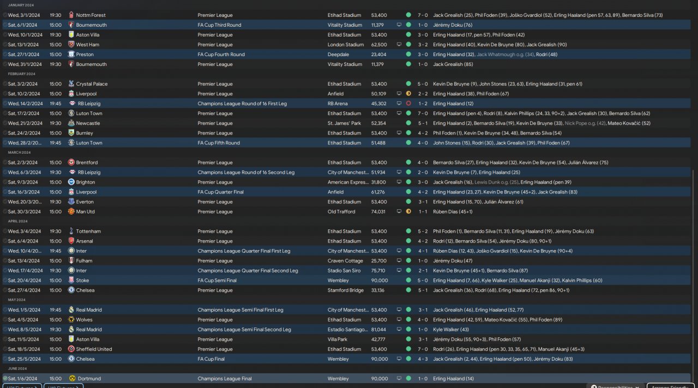Click 'Kyle Walker (43)' scorer text

point(451,329)
